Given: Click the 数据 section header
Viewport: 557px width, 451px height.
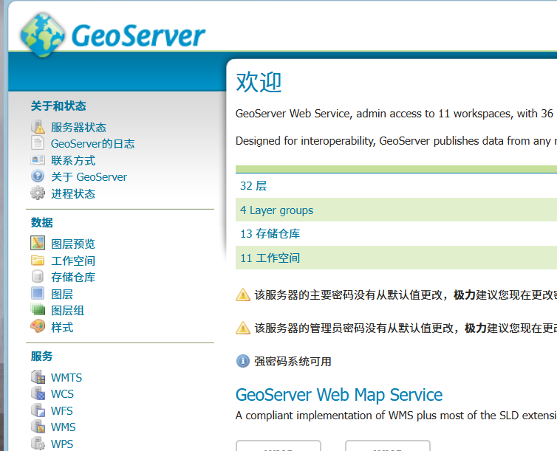Looking at the screenshot, I should tap(41, 222).
